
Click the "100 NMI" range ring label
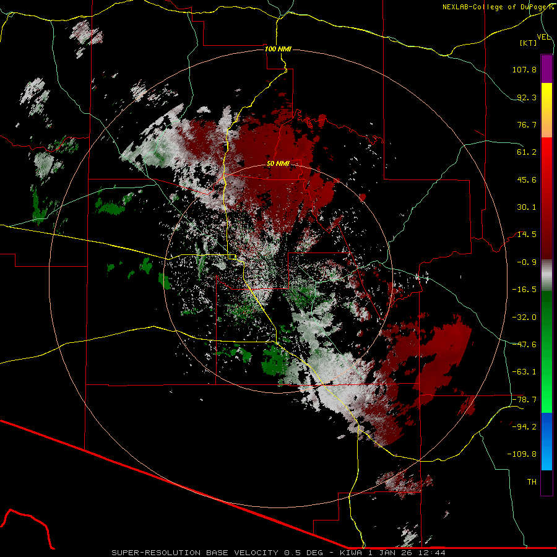click(x=278, y=49)
